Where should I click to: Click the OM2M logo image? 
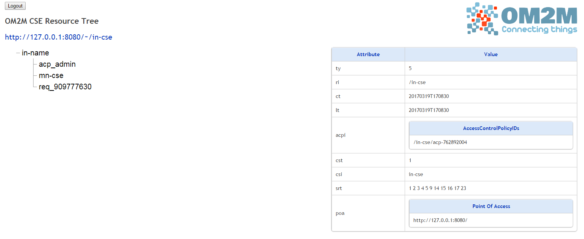click(x=522, y=19)
